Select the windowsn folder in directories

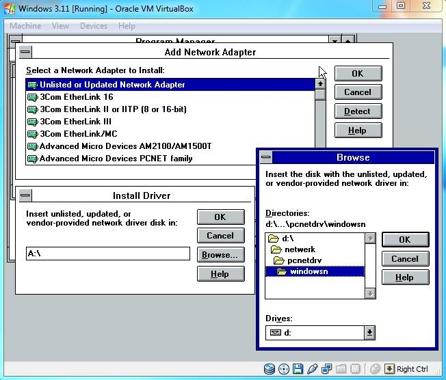(308, 271)
